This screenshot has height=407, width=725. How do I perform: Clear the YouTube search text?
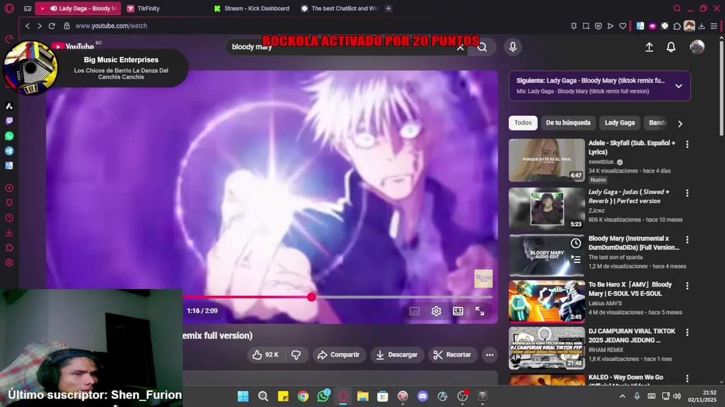(460, 47)
